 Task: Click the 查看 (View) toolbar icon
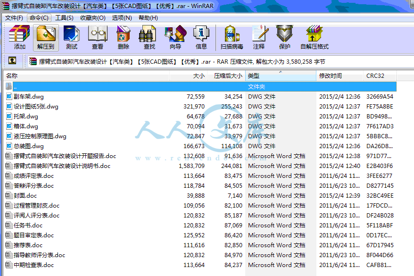point(98,37)
